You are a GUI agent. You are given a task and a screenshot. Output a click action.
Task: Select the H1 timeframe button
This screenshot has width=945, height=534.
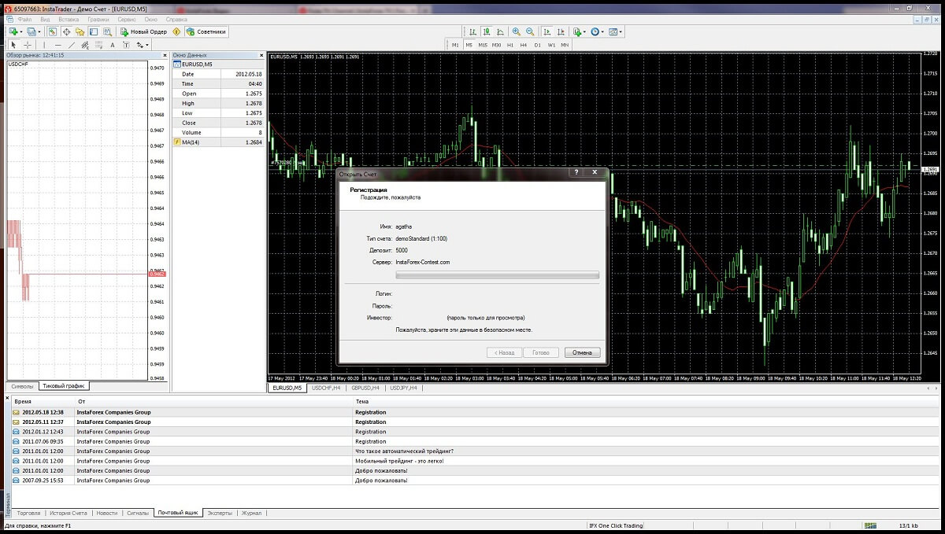click(x=510, y=46)
